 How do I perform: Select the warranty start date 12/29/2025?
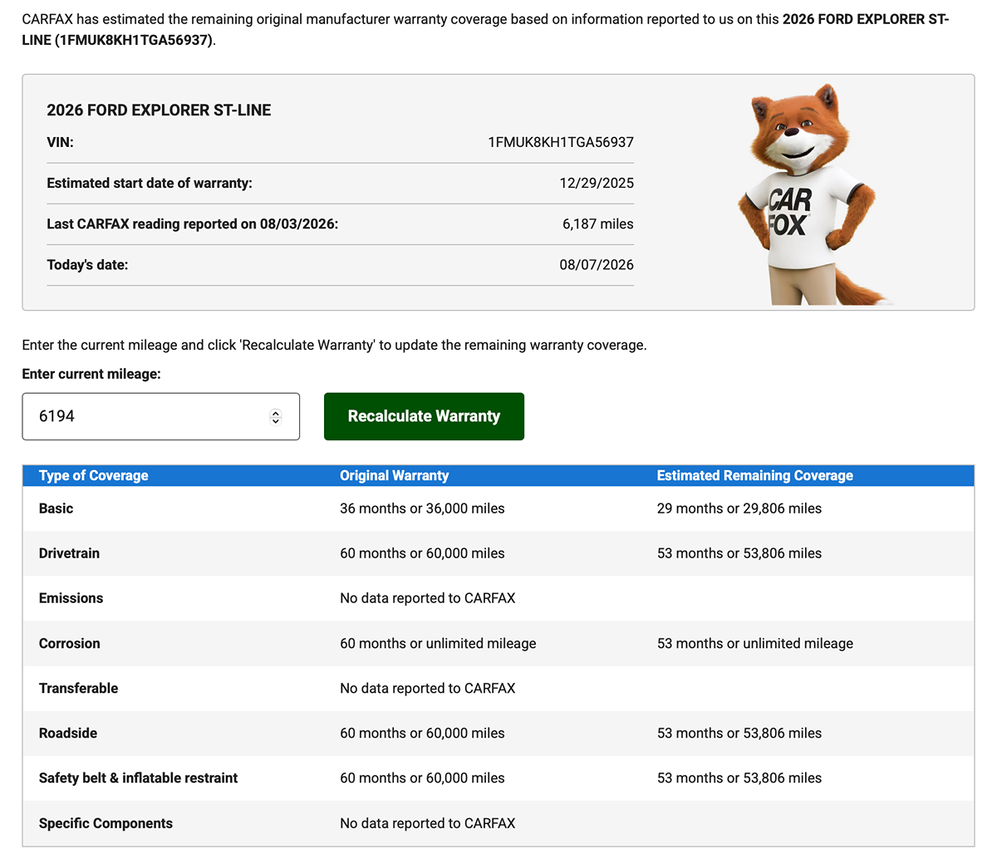pyautogui.click(x=597, y=183)
